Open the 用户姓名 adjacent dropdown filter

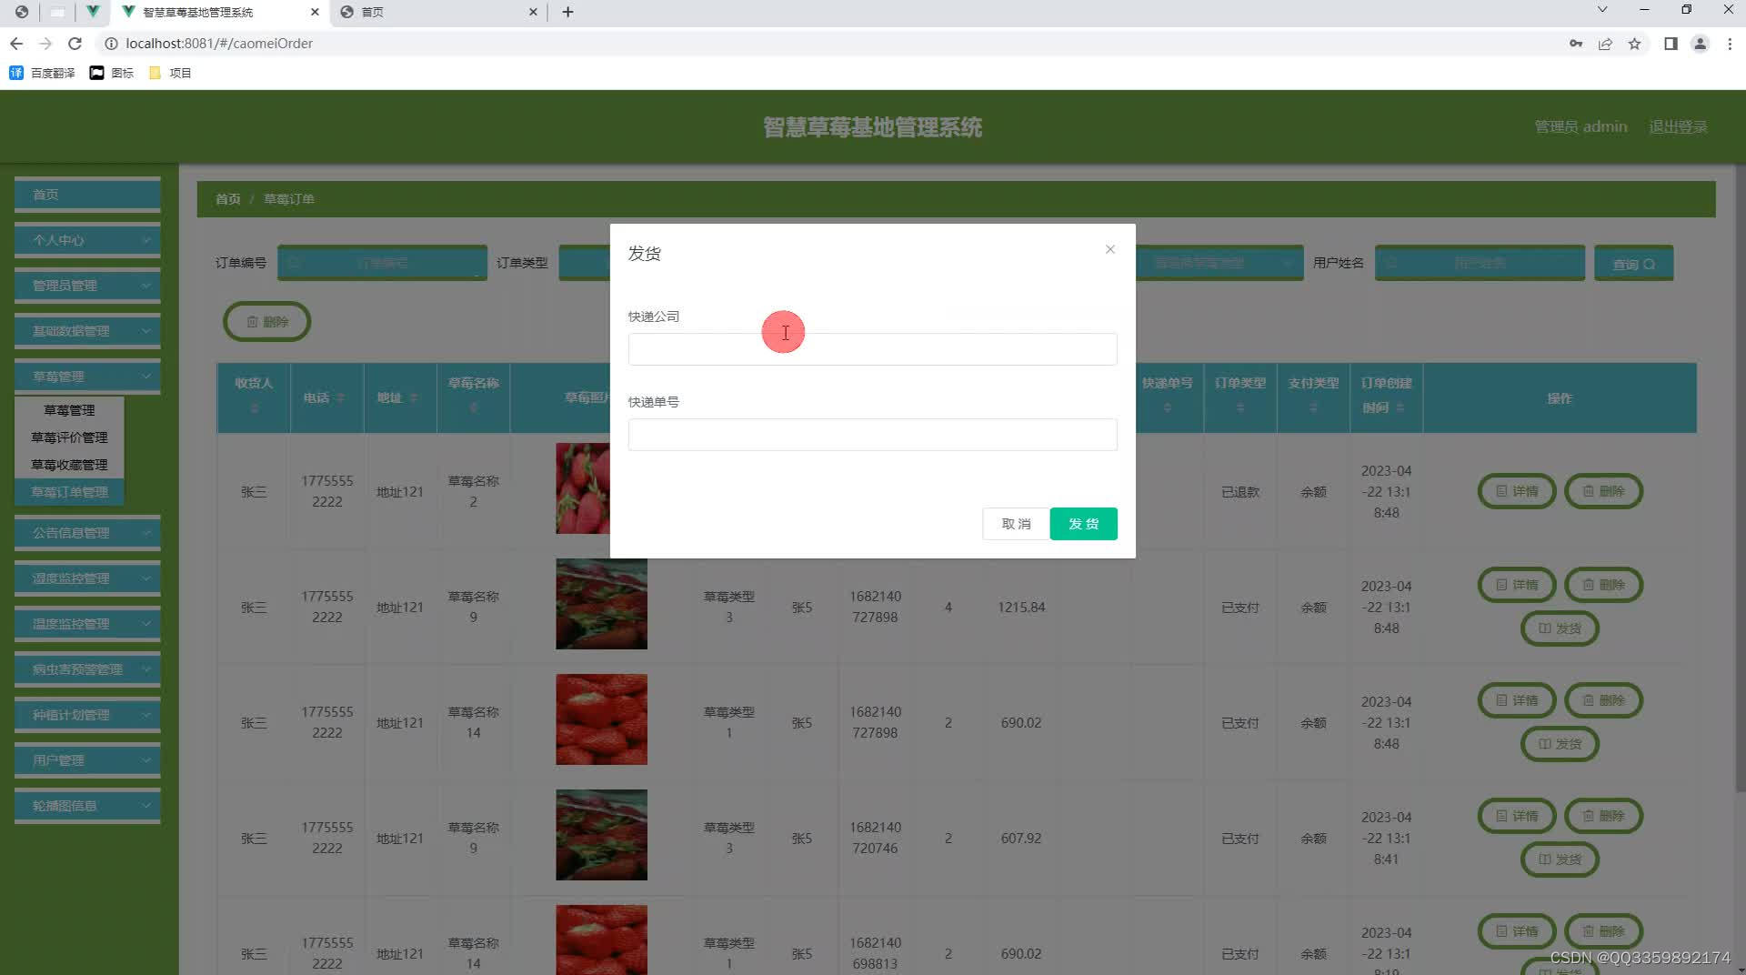click(1219, 263)
